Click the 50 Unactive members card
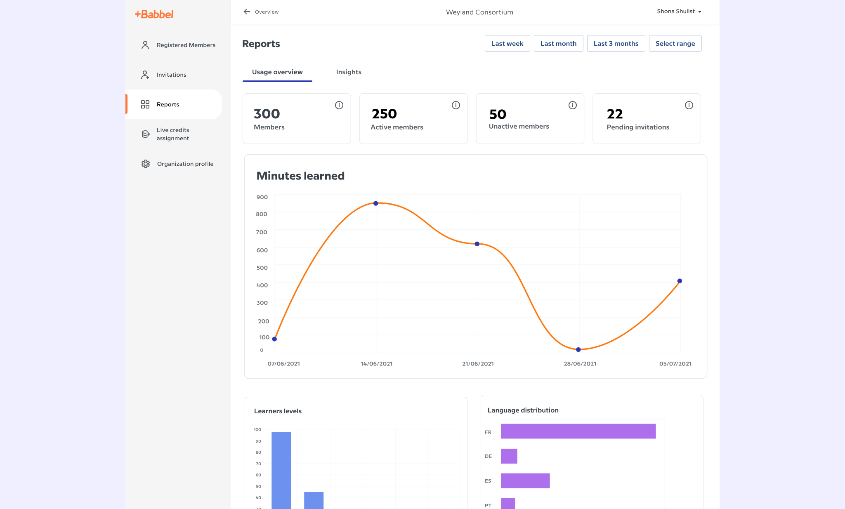The width and height of the screenshot is (845, 509). pos(530,119)
